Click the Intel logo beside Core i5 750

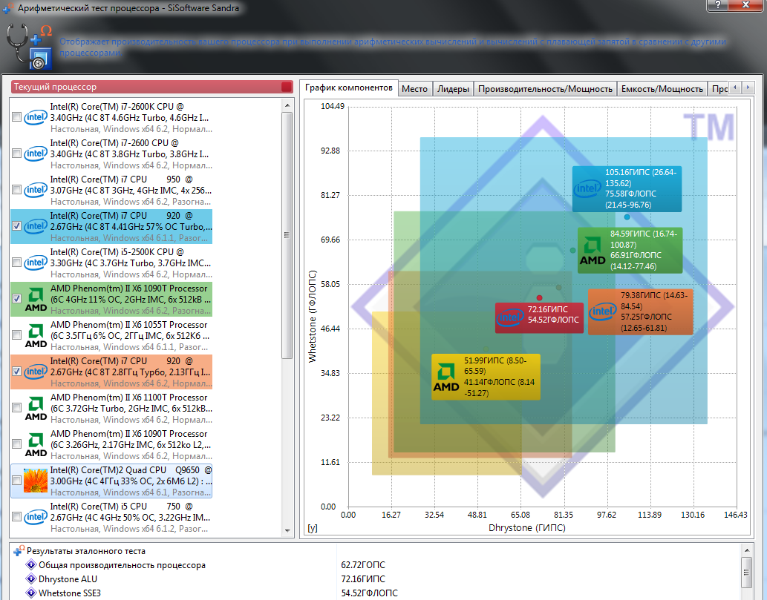36,517
